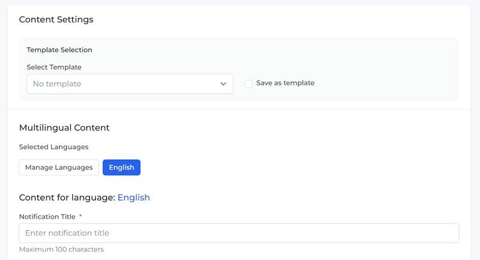Open the Select Template dropdown
480x260 pixels.
(130, 83)
